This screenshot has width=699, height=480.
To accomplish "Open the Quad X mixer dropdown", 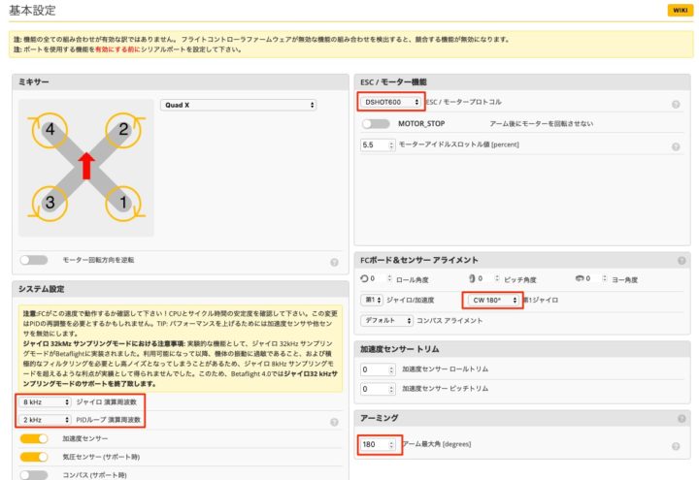I will 239,105.
